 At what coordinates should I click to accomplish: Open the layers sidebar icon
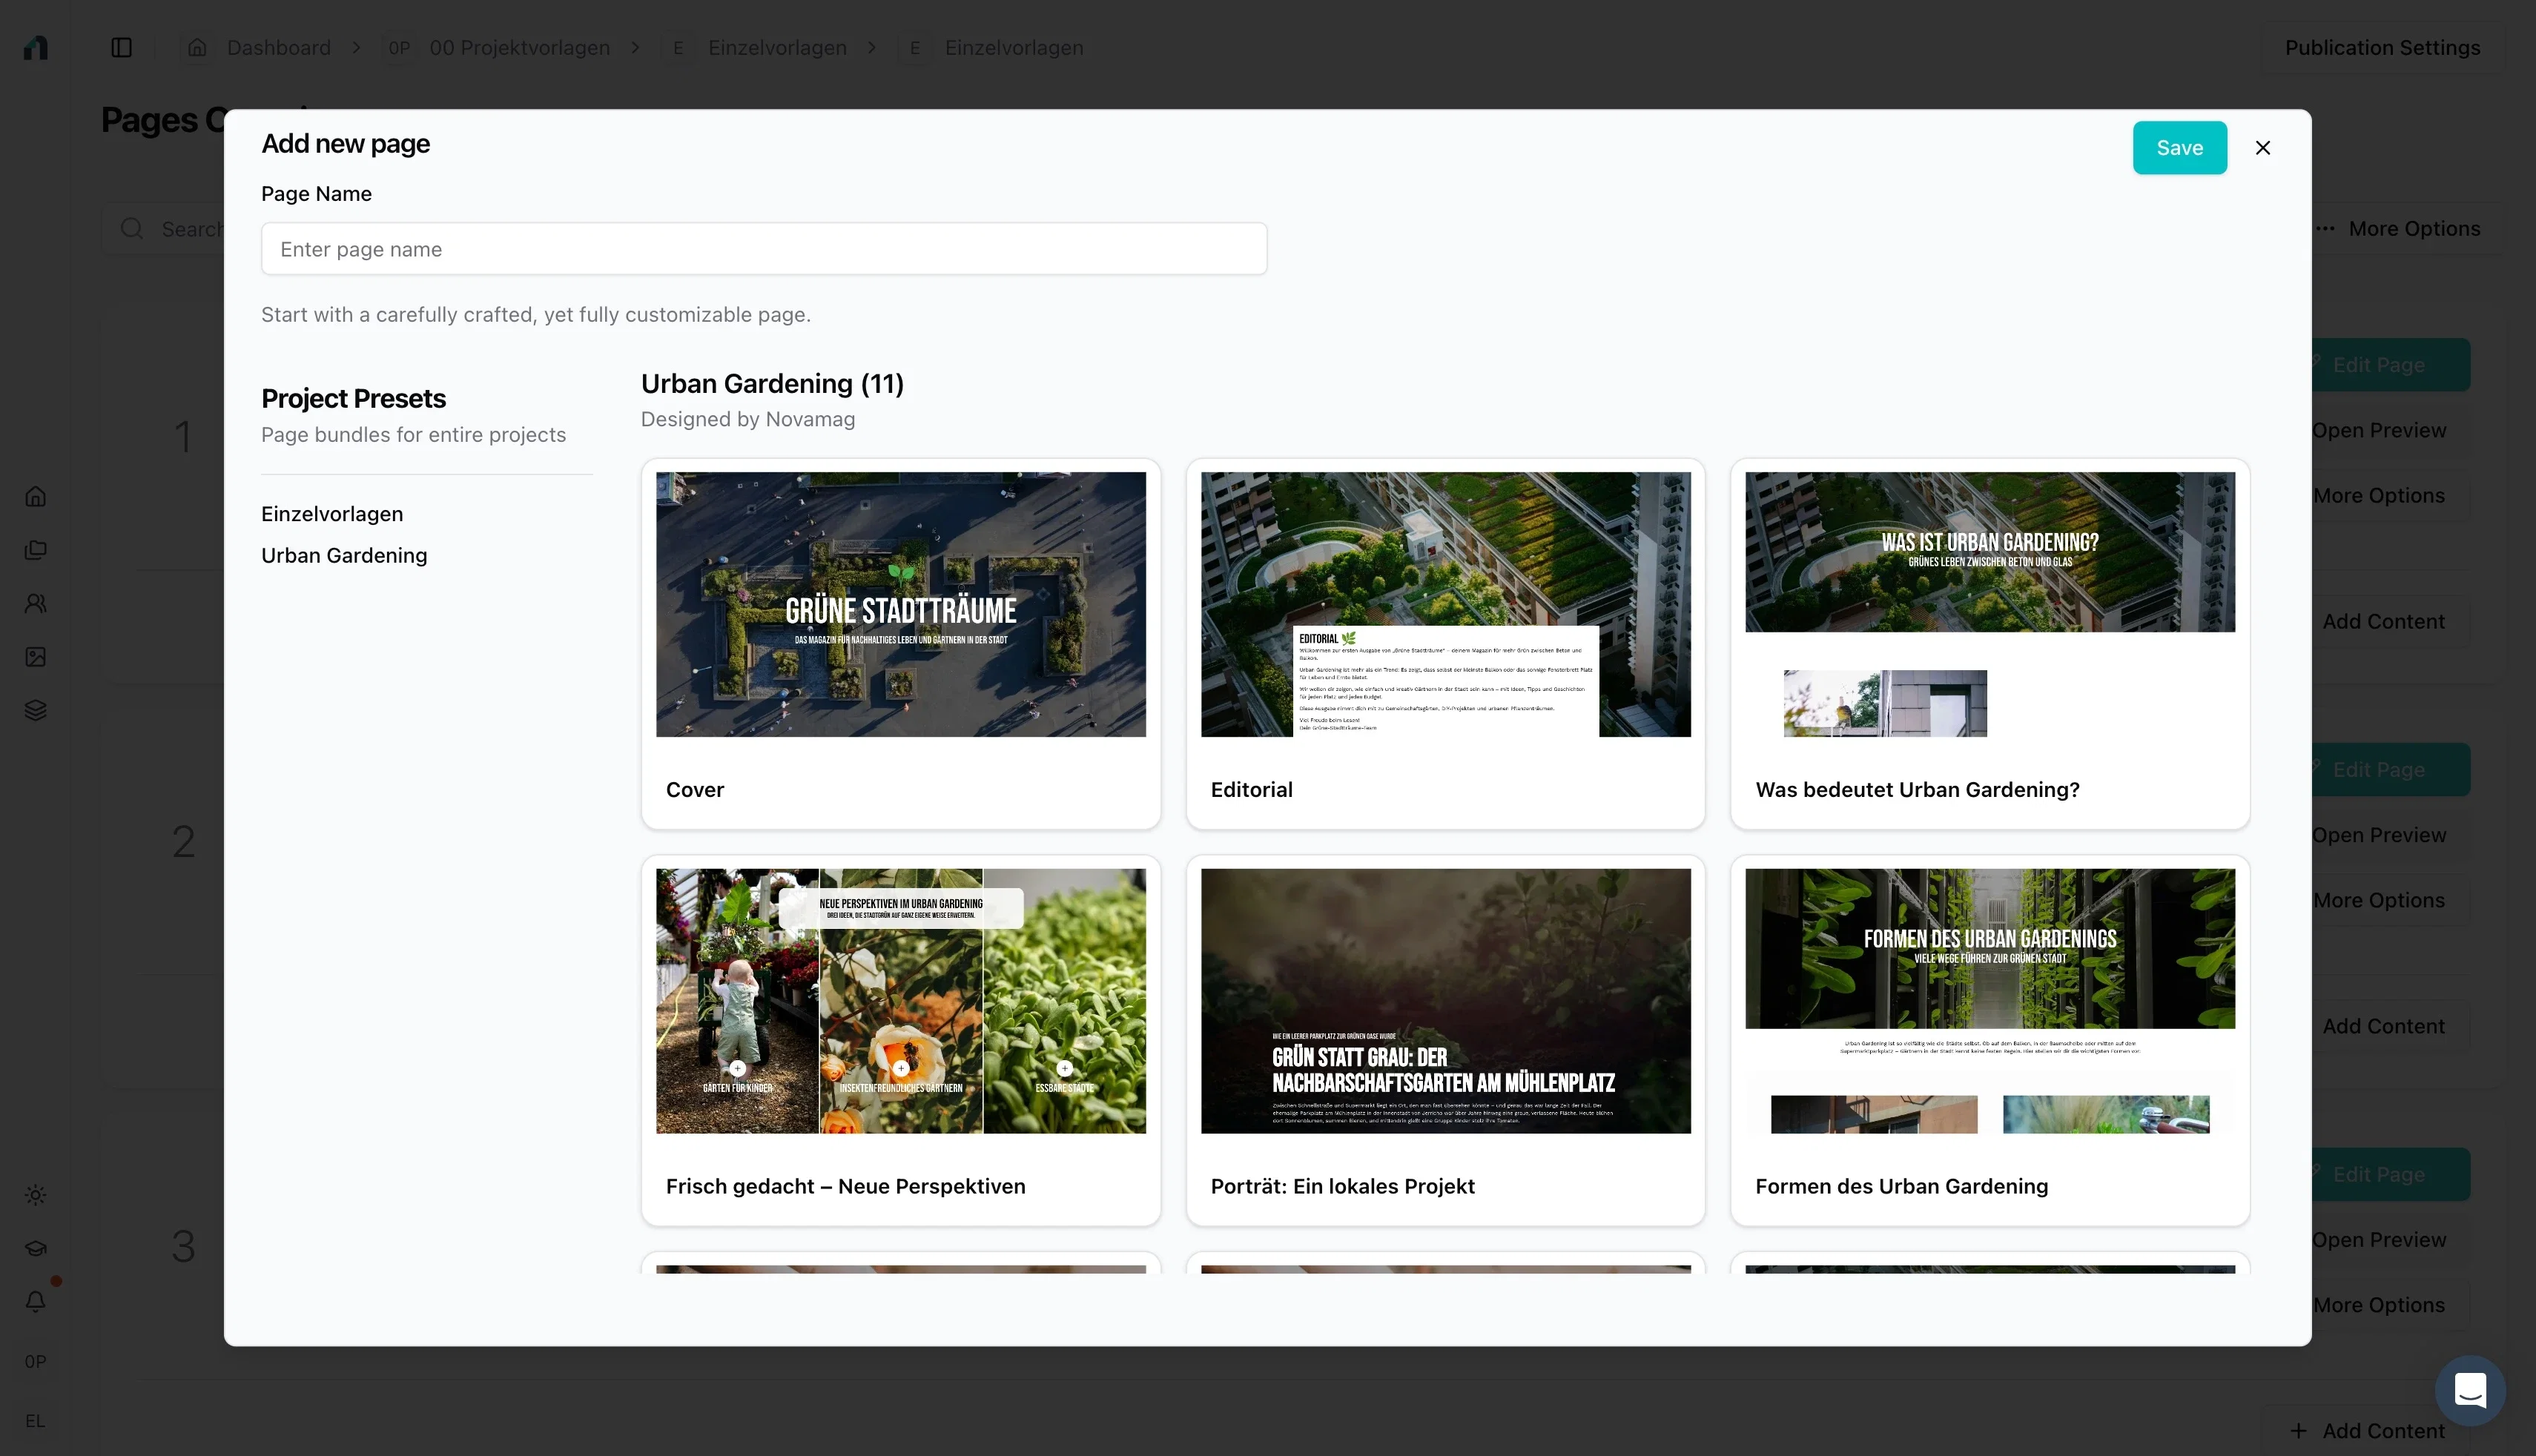pyautogui.click(x=36, y=710)
